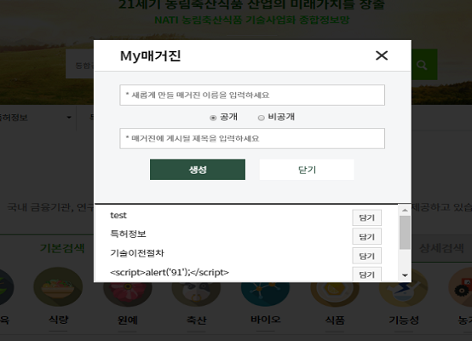Select the 공개 radio button
This screenshot has width=472, height=341.
click(213, 118)
